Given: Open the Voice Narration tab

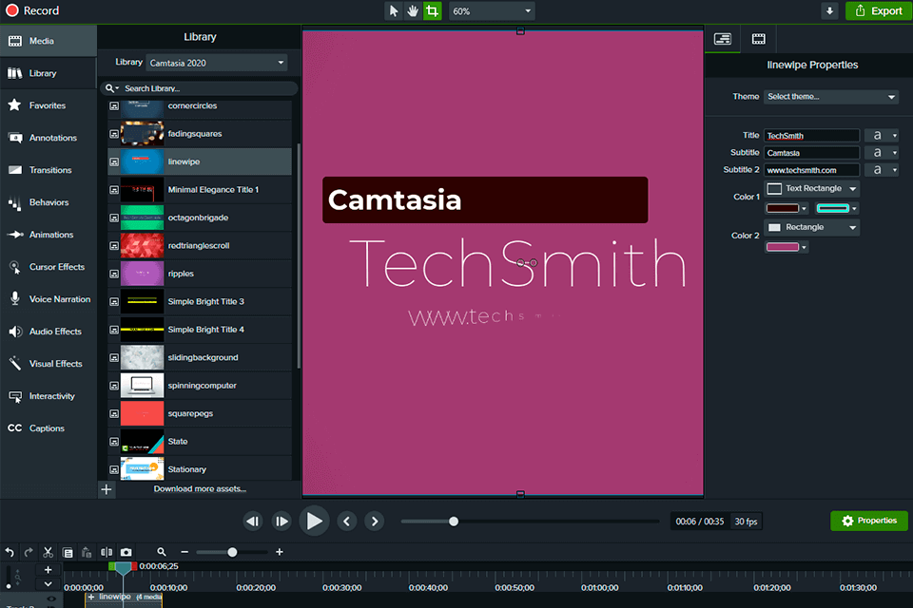Looking at the screenshot, I should 49,299.
